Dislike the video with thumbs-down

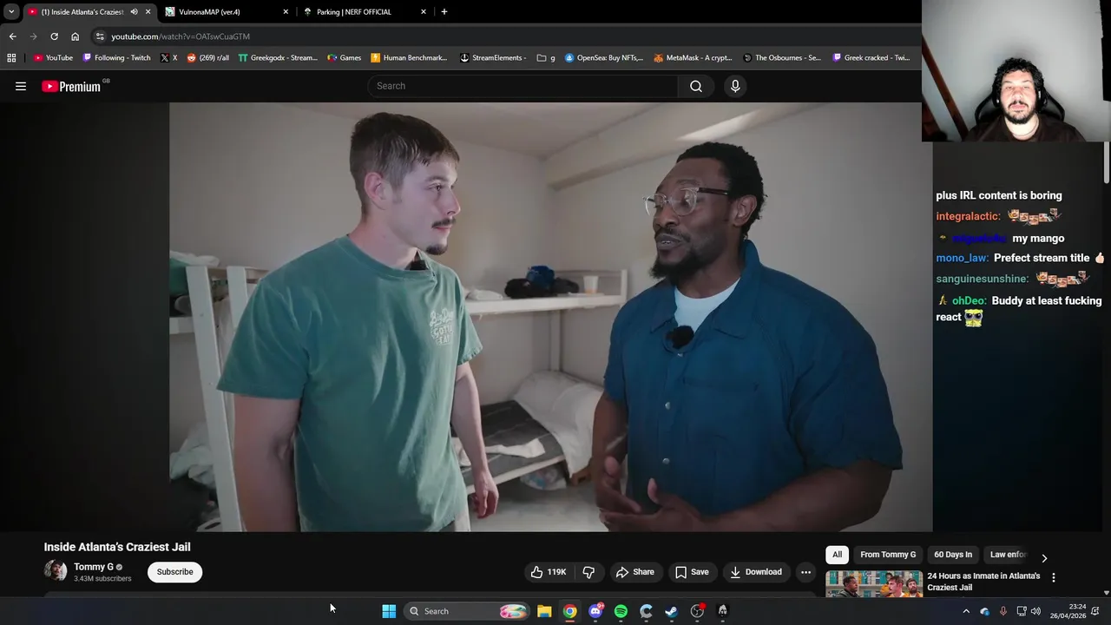588,572
